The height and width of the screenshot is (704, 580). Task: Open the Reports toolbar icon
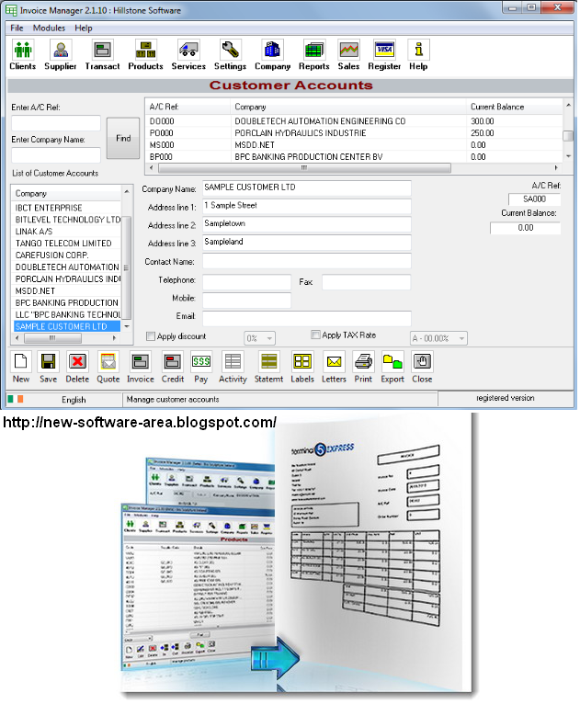(x=314, y=50)
